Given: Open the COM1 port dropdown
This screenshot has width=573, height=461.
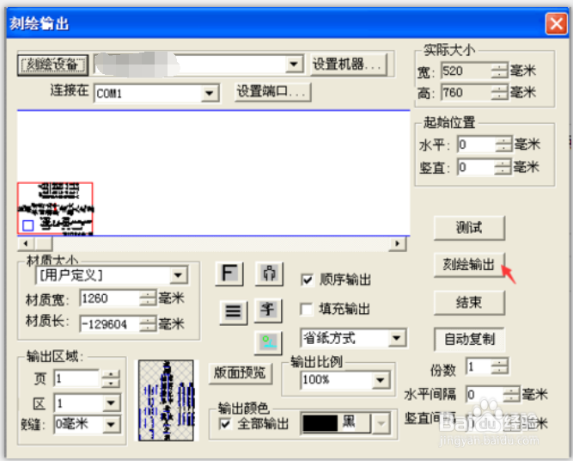Looking at the screenshot, I should [x=210, y=93].
